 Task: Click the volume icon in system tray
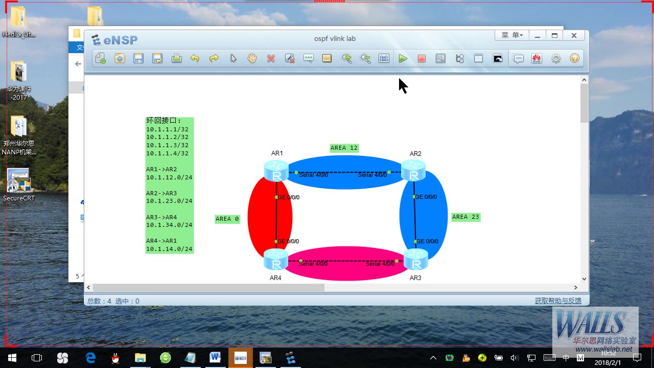coord(515,358)
